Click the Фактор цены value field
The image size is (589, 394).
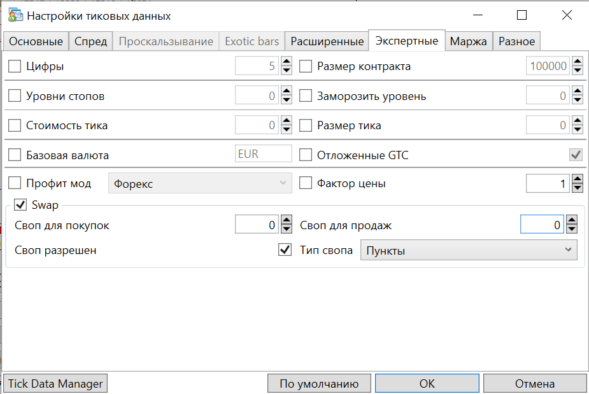(548, 183)
